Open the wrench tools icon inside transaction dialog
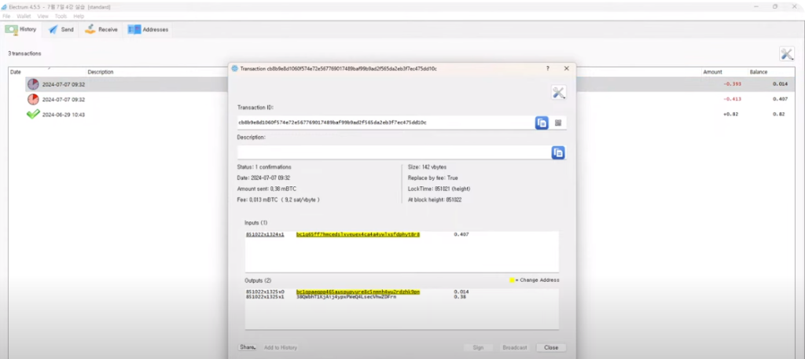This screenshot has width=805, height=359. point(559,93)
